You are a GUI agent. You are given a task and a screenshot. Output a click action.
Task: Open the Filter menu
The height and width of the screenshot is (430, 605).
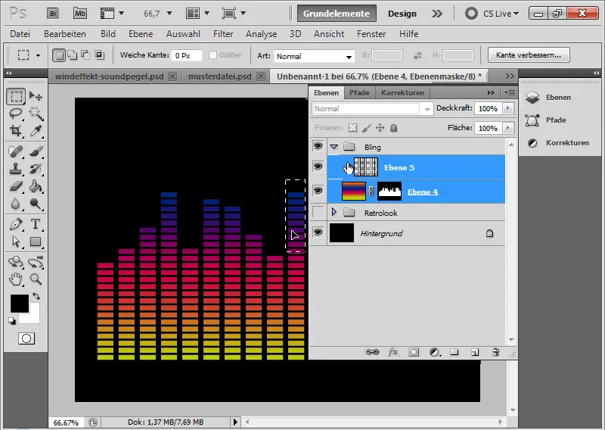(223, 34)
